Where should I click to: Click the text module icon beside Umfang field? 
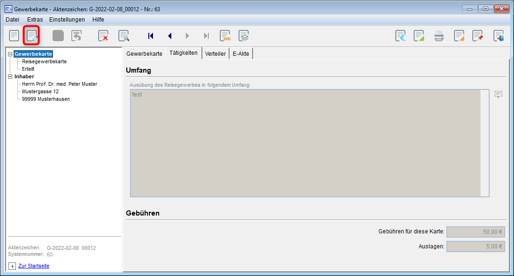point(499,95)
